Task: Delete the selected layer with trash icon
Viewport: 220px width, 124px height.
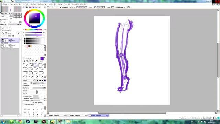Action: (13, 36)
